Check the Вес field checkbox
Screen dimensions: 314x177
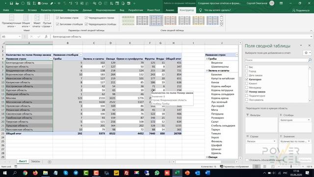247,67
